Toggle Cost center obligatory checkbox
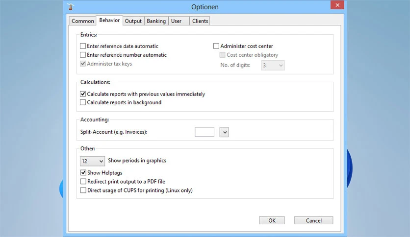410x237 pixels. point(222,55)
